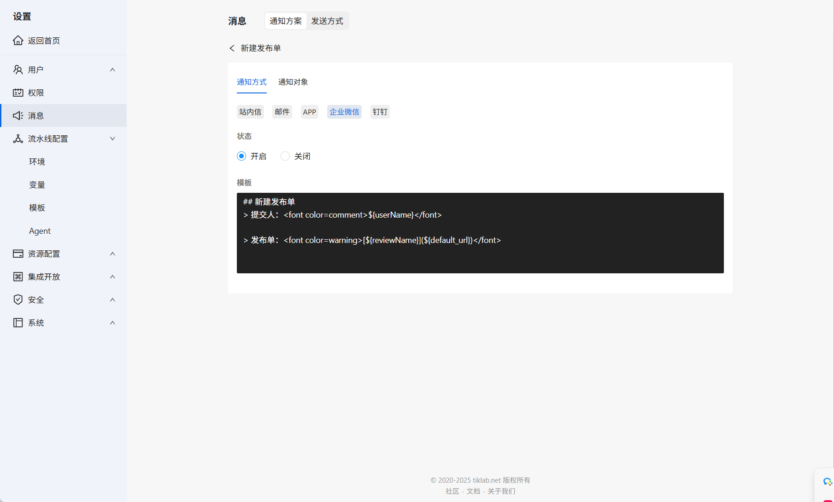Screen dimensions: 834x502
Task: Open 权限 settings via calendar-style icon
Action: coord(18,92)
